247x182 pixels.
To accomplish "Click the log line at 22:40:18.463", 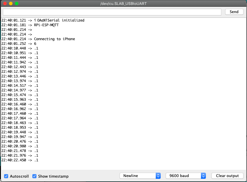I will tap(20, 123).
